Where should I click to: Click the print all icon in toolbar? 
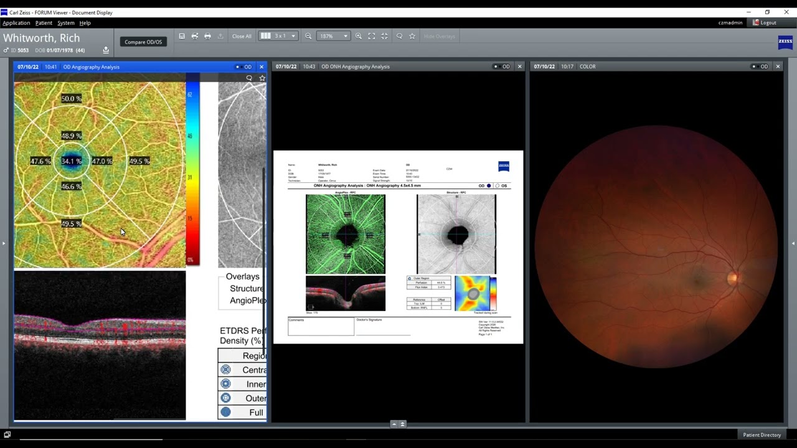195,36
